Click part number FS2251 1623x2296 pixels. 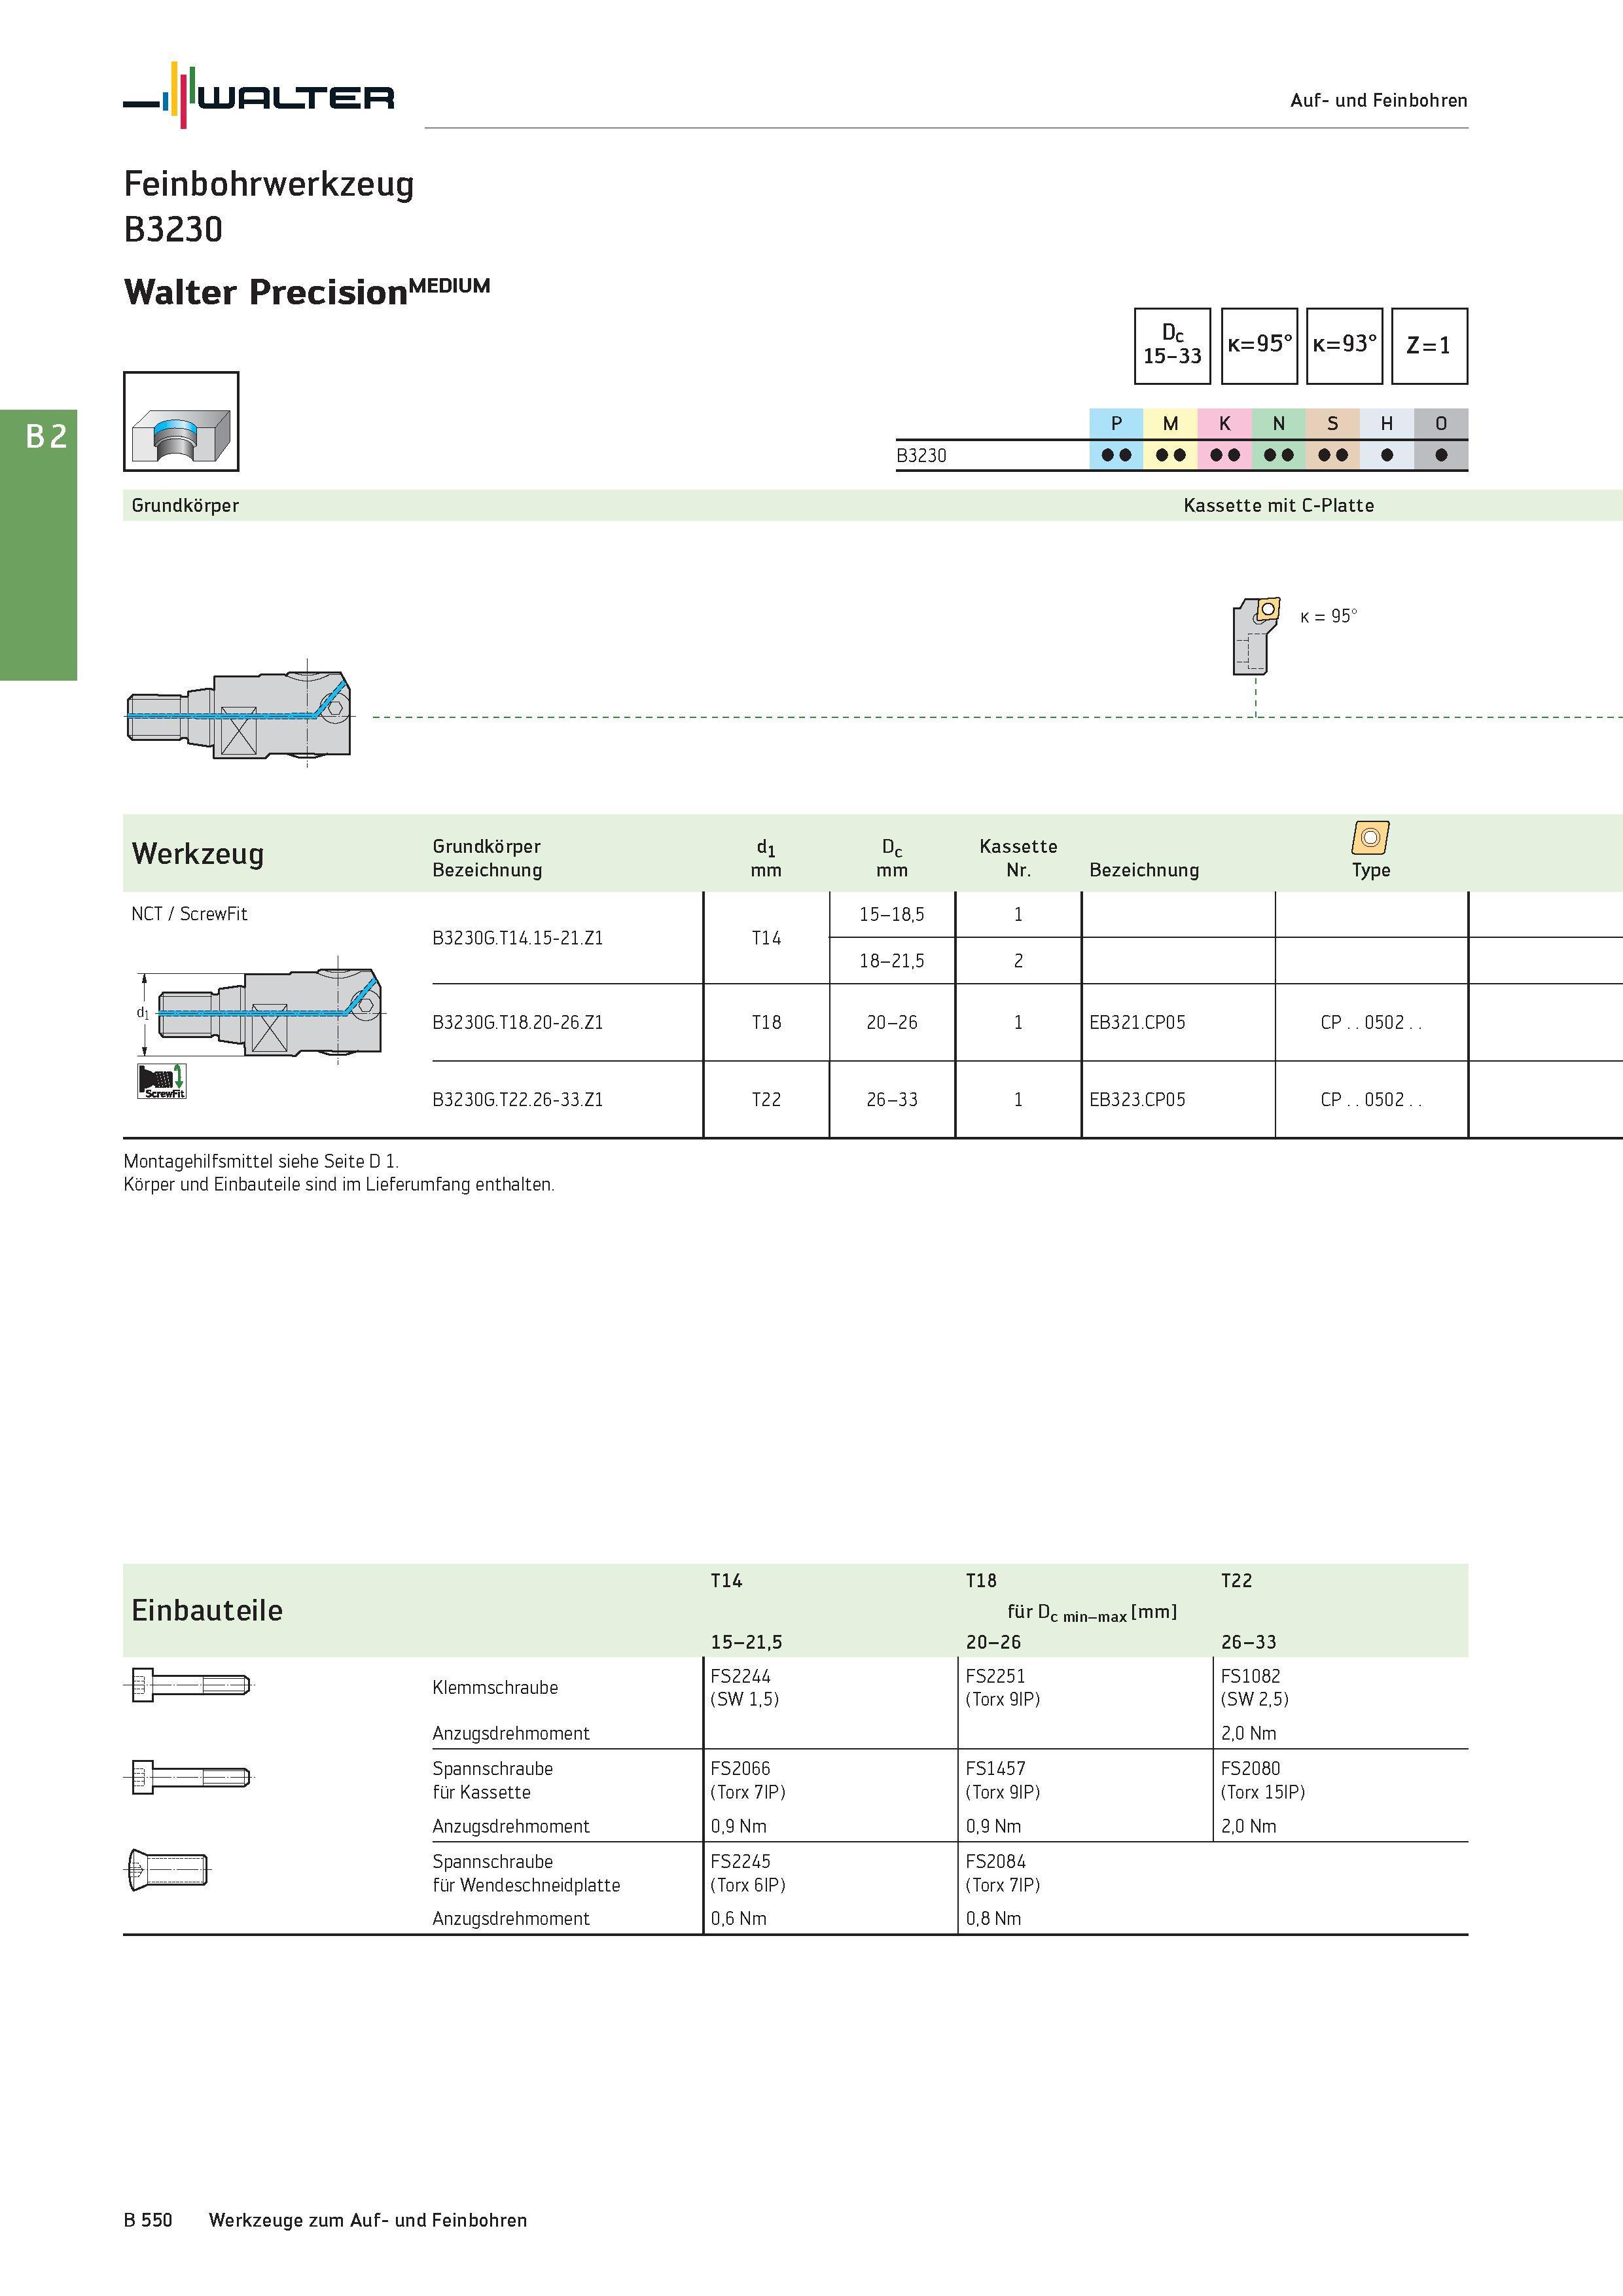pos(995,1676)
